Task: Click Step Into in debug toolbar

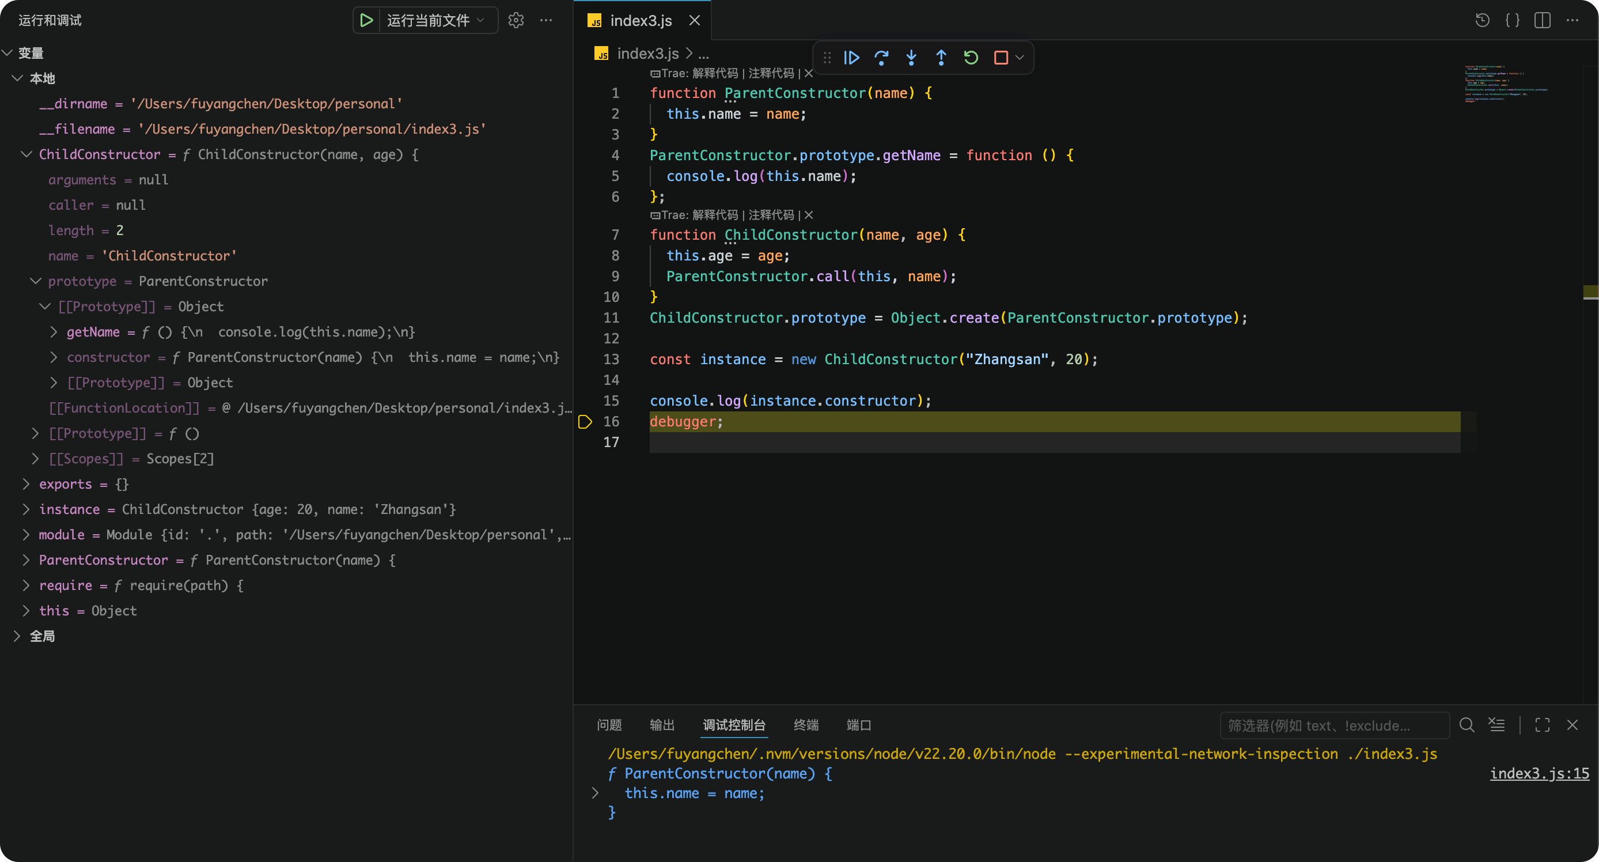Action: (911, 58)
